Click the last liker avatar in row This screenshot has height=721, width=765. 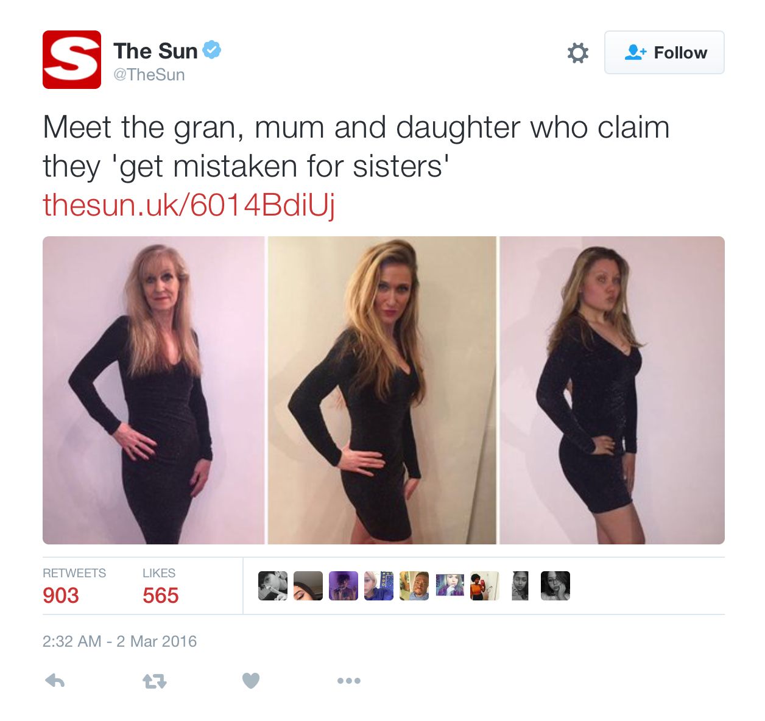[555, 586]
